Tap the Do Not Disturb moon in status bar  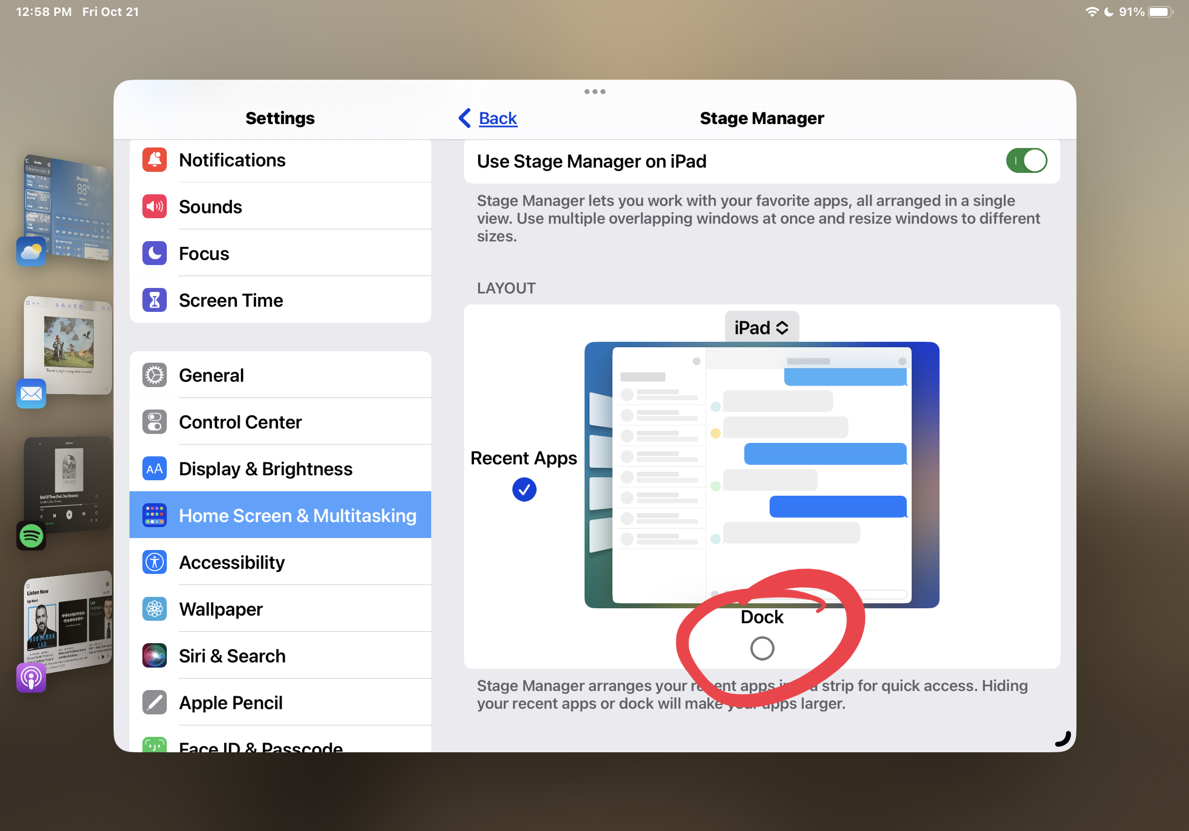[1108, 11]
